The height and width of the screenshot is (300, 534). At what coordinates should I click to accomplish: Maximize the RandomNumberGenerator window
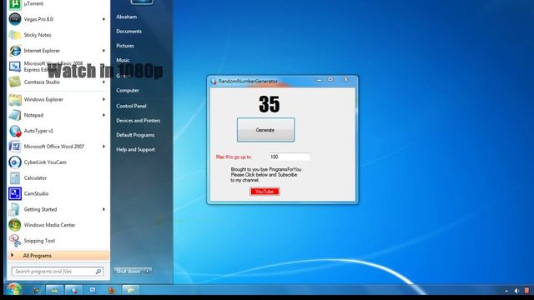tap(330, 80)
